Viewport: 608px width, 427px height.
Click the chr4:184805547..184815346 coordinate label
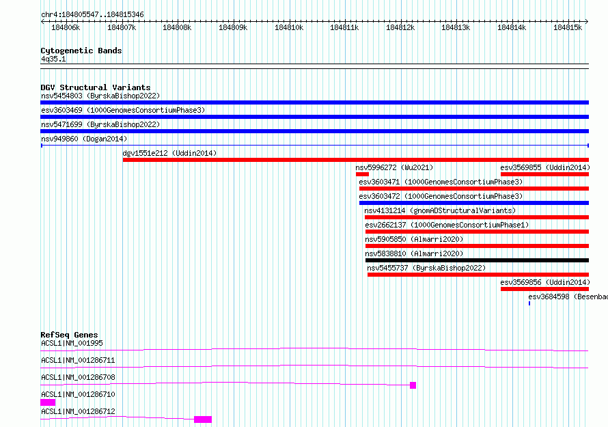92,14
